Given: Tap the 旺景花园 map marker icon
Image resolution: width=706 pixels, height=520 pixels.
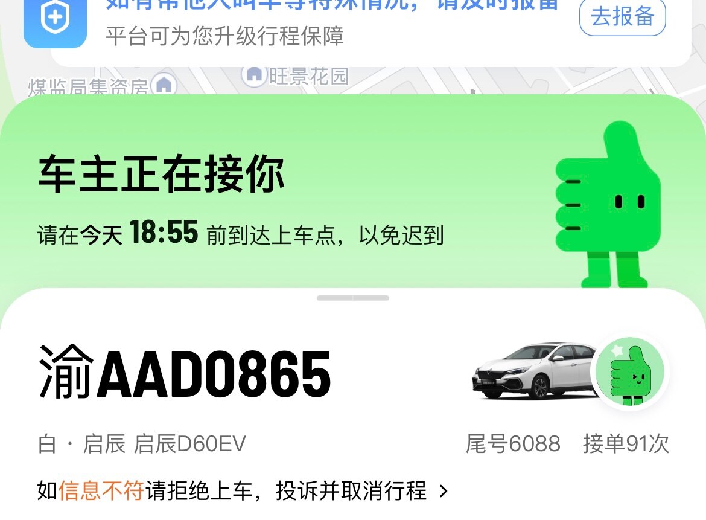Looking at the screenshot, I should (x=255, y=75).
